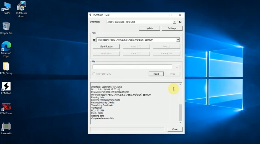Select the Scanmatik desktop shortcut
260x144 pixels.
pos(6,128)
